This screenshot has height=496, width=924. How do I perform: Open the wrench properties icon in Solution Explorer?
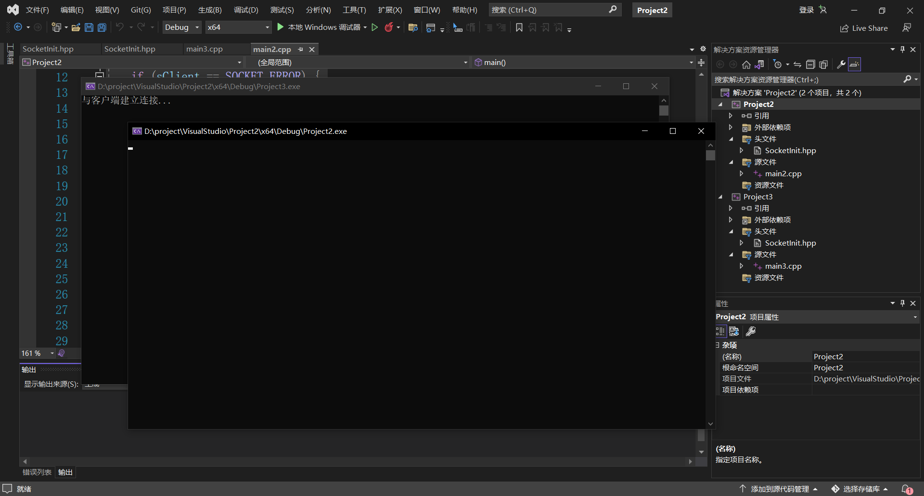coord(841,65)
